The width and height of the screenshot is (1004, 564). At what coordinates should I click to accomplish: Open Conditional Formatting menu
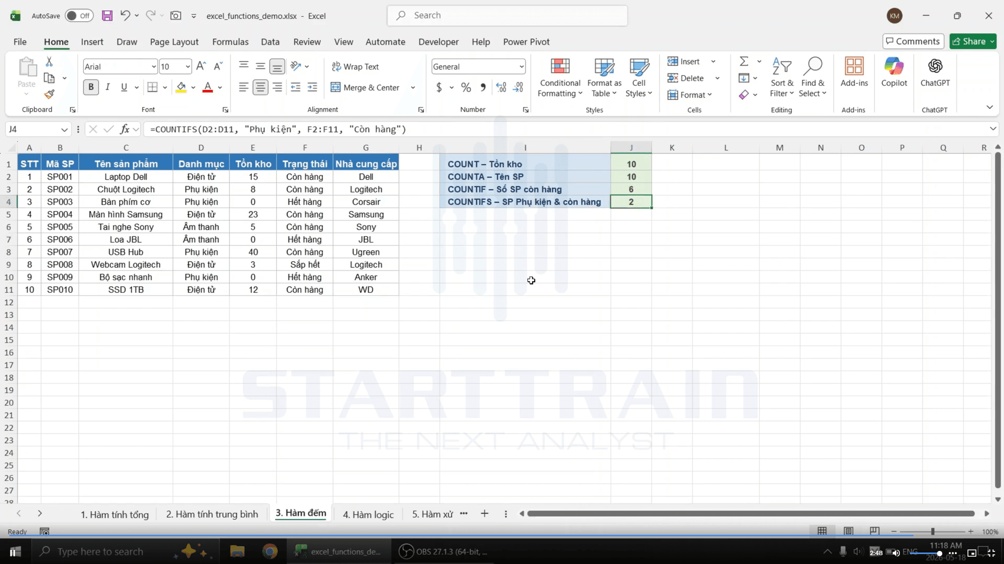560,78
